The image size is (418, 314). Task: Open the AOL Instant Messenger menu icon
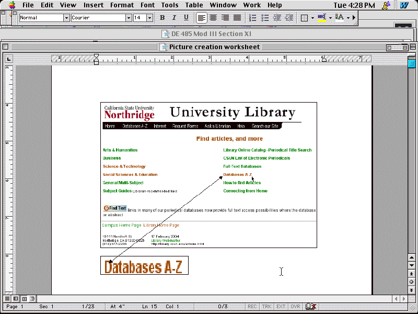tap(386, 5)
